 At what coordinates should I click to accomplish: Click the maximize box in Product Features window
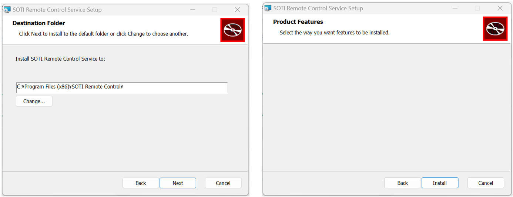pos(477,8)
